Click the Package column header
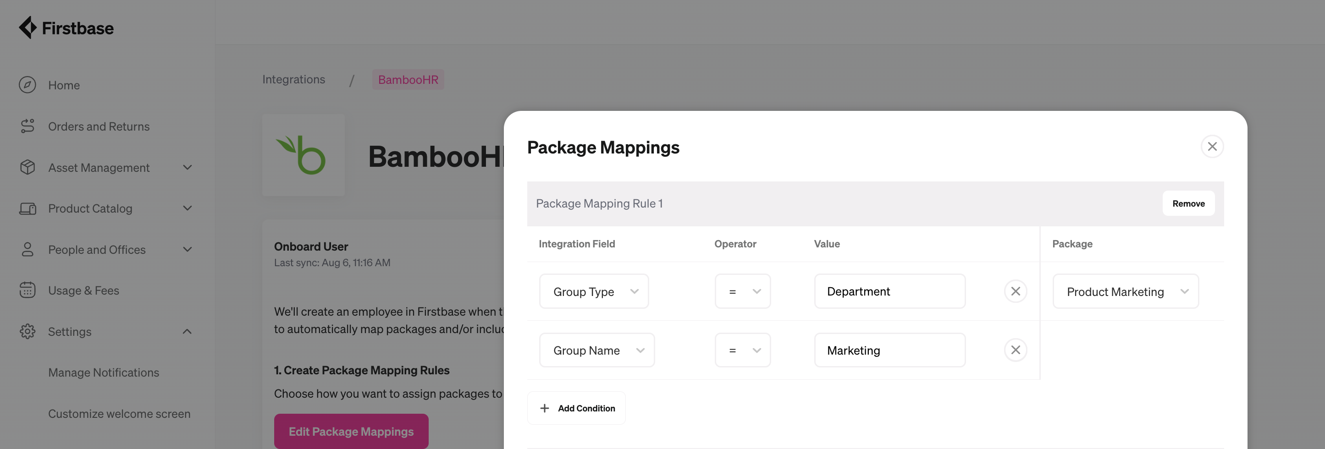This screenshot has width=1325, height=449. point(1072,244)
